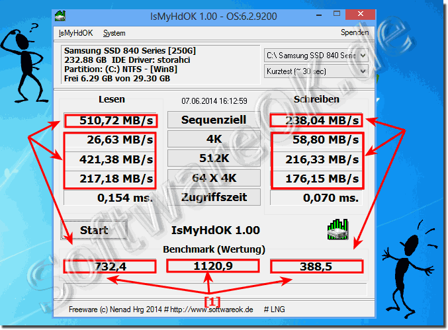Click the 4K read value 26,63 MB/s
448x330 pixels.
[111, 140]
